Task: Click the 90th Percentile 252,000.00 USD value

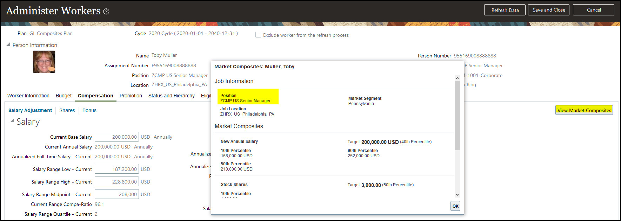Action: point(363,156)
